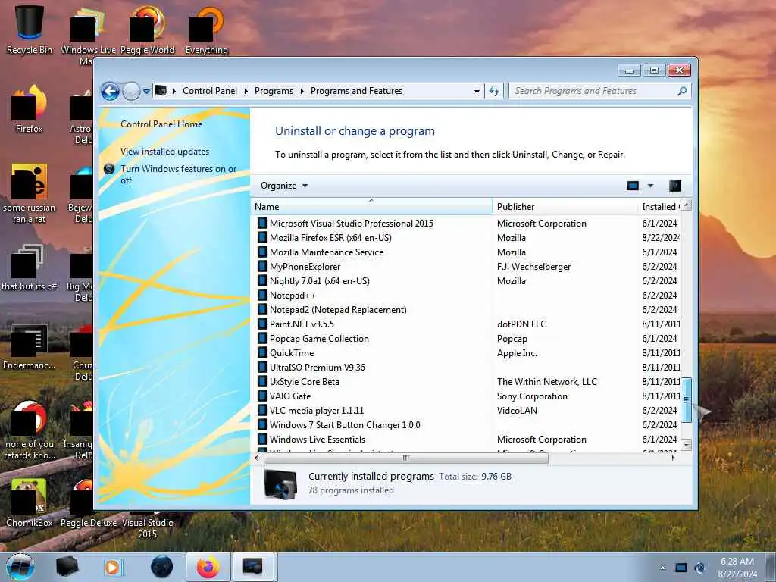This screenshot has width=776, height=582.
Task: Click 'that but its c#' desktop icon
Action: pos(30,268)
